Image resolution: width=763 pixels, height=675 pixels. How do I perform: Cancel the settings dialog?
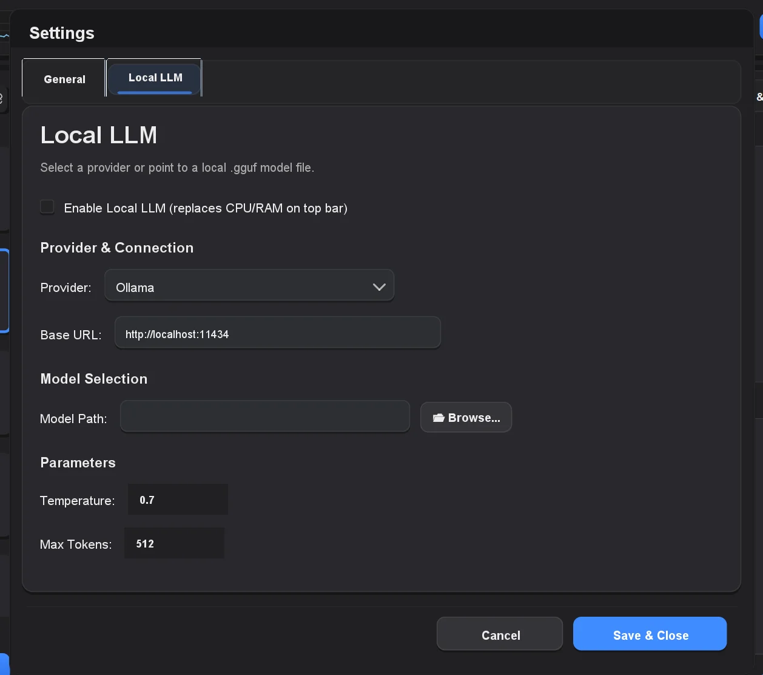[x=500, y=634]
